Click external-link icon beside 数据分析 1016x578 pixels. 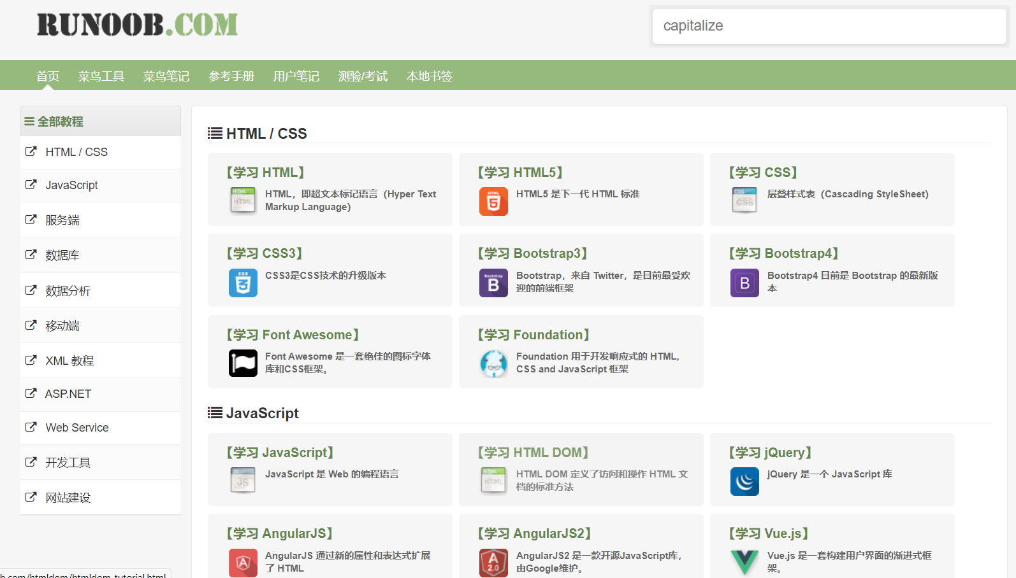[31, 290]
